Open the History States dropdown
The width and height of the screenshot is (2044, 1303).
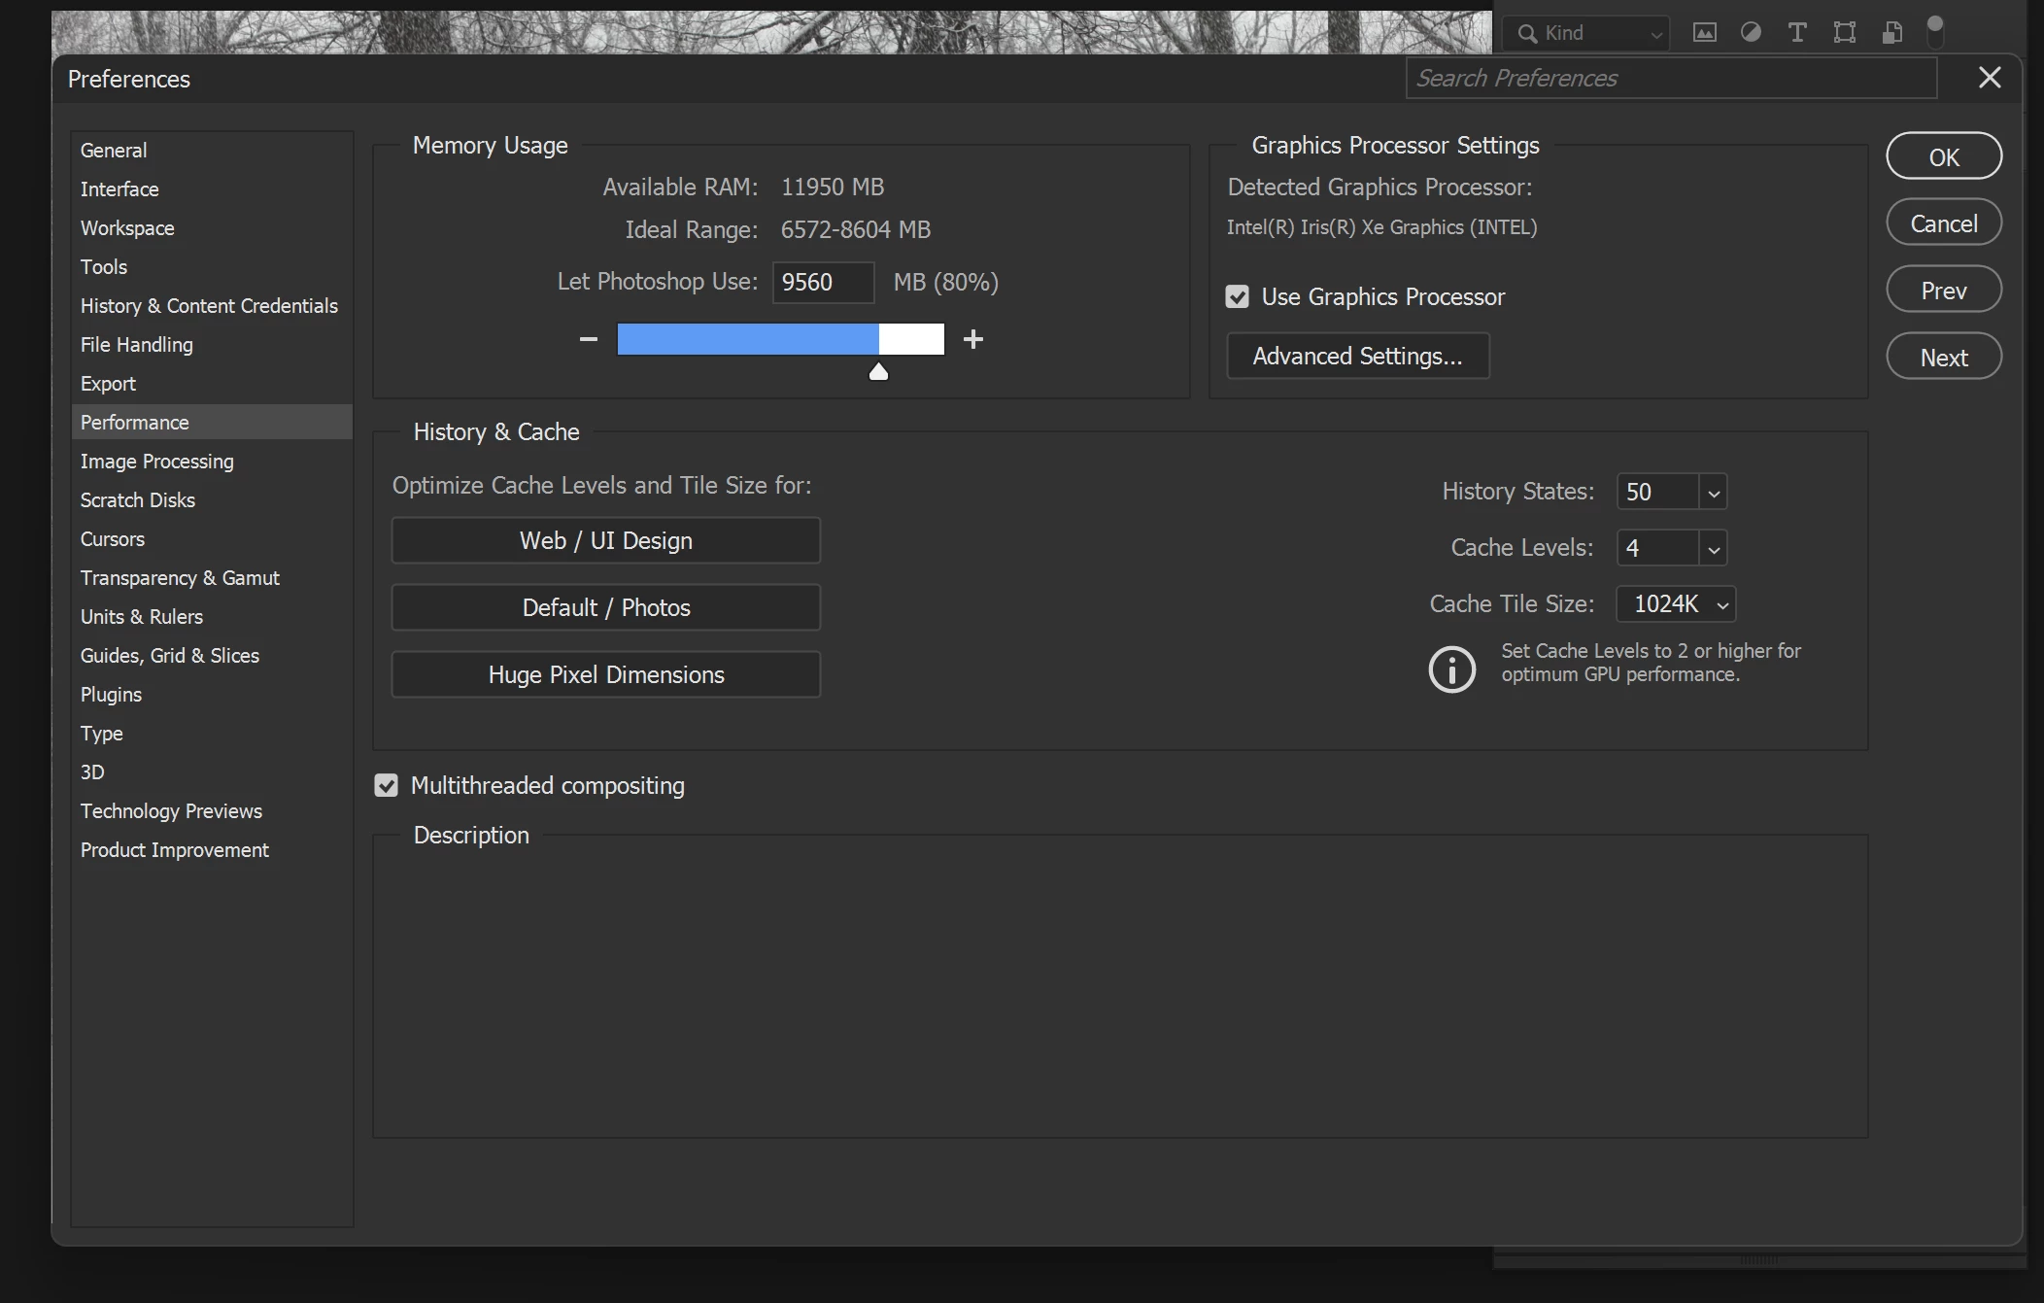(1713, 493)
